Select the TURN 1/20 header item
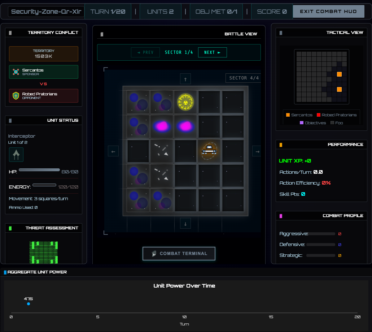This screenshot has width=372, height=332. [x=108, y=11]
